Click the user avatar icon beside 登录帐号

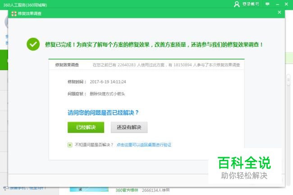click(237, 4)
